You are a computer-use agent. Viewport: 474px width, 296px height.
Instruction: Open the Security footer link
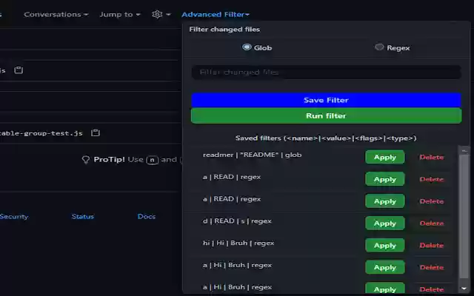[x=13, y=216]
